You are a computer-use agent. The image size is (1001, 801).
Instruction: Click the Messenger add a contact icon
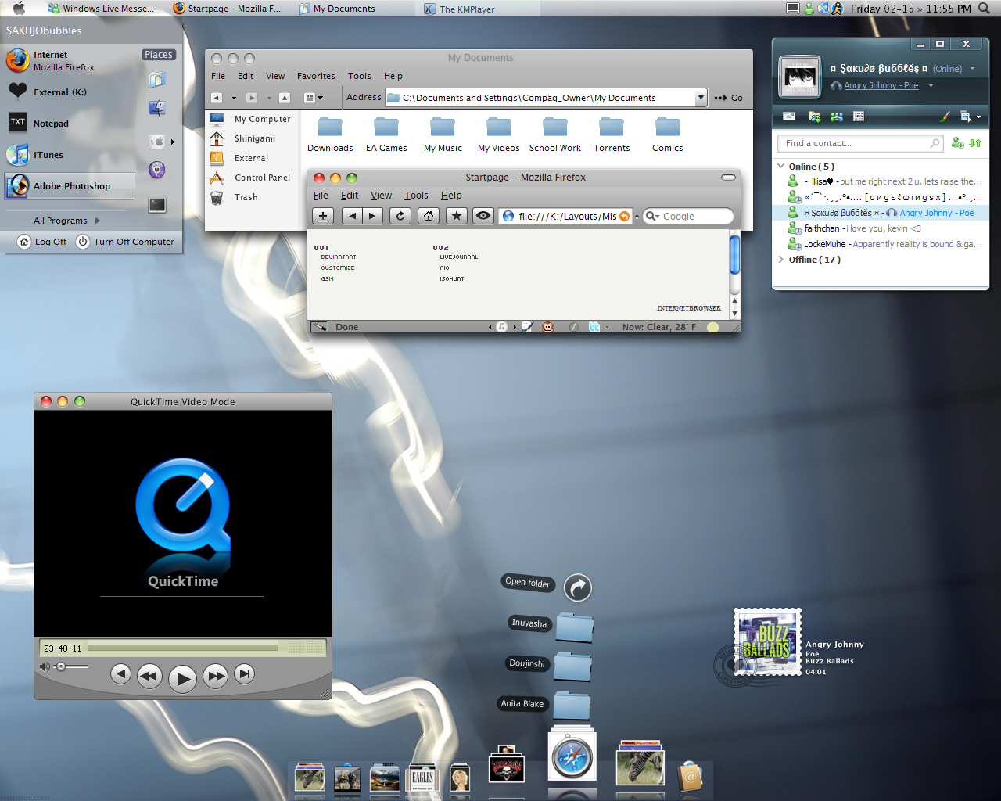point(957,142)
